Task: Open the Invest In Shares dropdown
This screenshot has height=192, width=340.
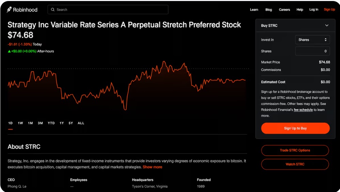Action: pos(312,40)
